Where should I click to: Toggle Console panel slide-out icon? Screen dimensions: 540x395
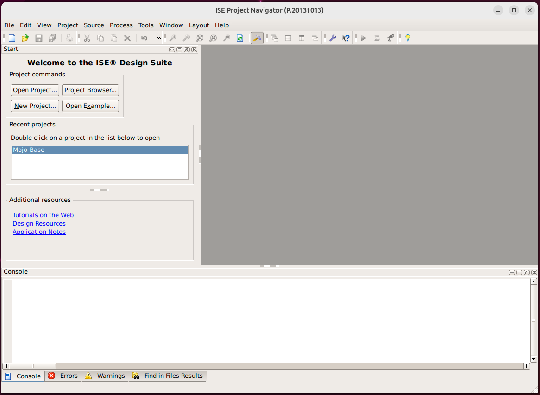512,272
